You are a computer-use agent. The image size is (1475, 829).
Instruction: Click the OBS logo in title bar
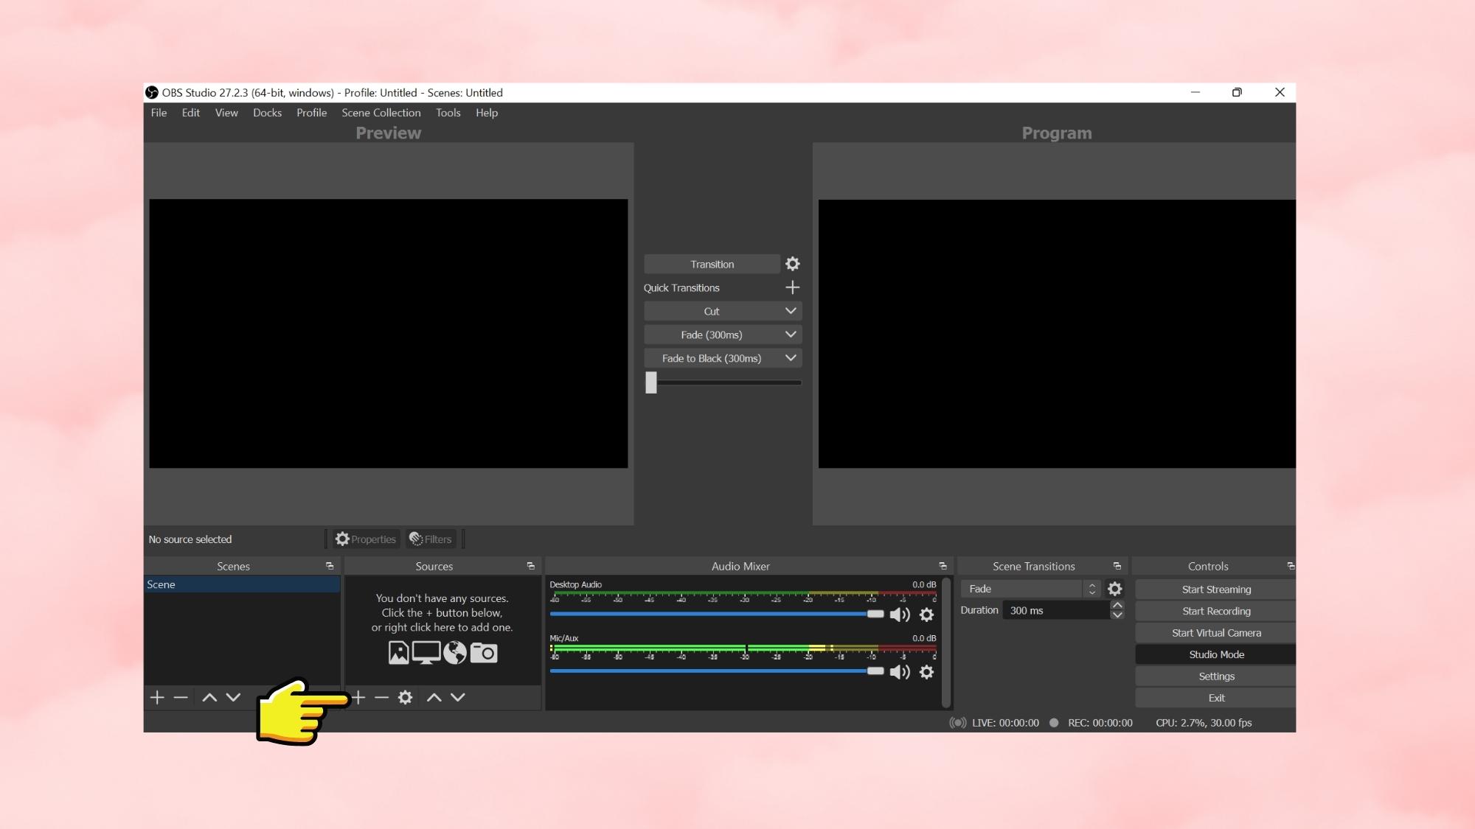point(152,92)
